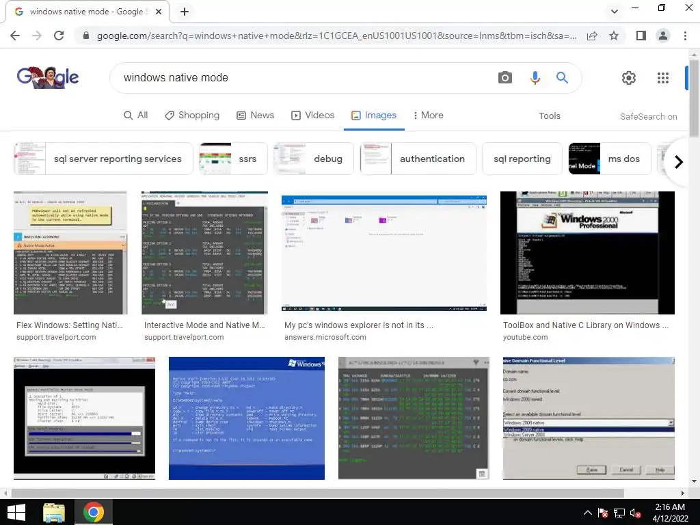Open Google quick settings gear
The width and height of the screenshot is (700, 525).
[x=629, y=78]
